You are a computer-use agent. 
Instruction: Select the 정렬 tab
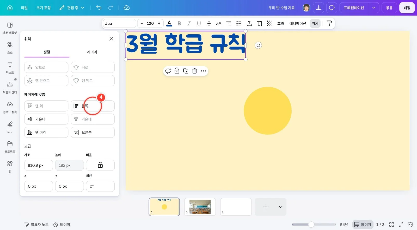[47, 52]
